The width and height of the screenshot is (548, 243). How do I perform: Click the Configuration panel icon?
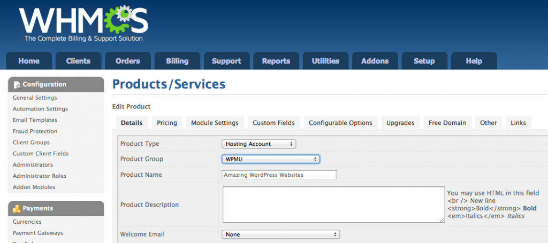click(17, 85)
